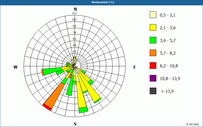Click the legend label '5,7 - 8,2'

click(x=168, y=53)
